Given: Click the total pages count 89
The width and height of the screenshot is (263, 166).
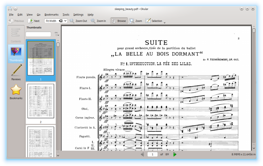Looking at the screenshot, I should (167, 154).
